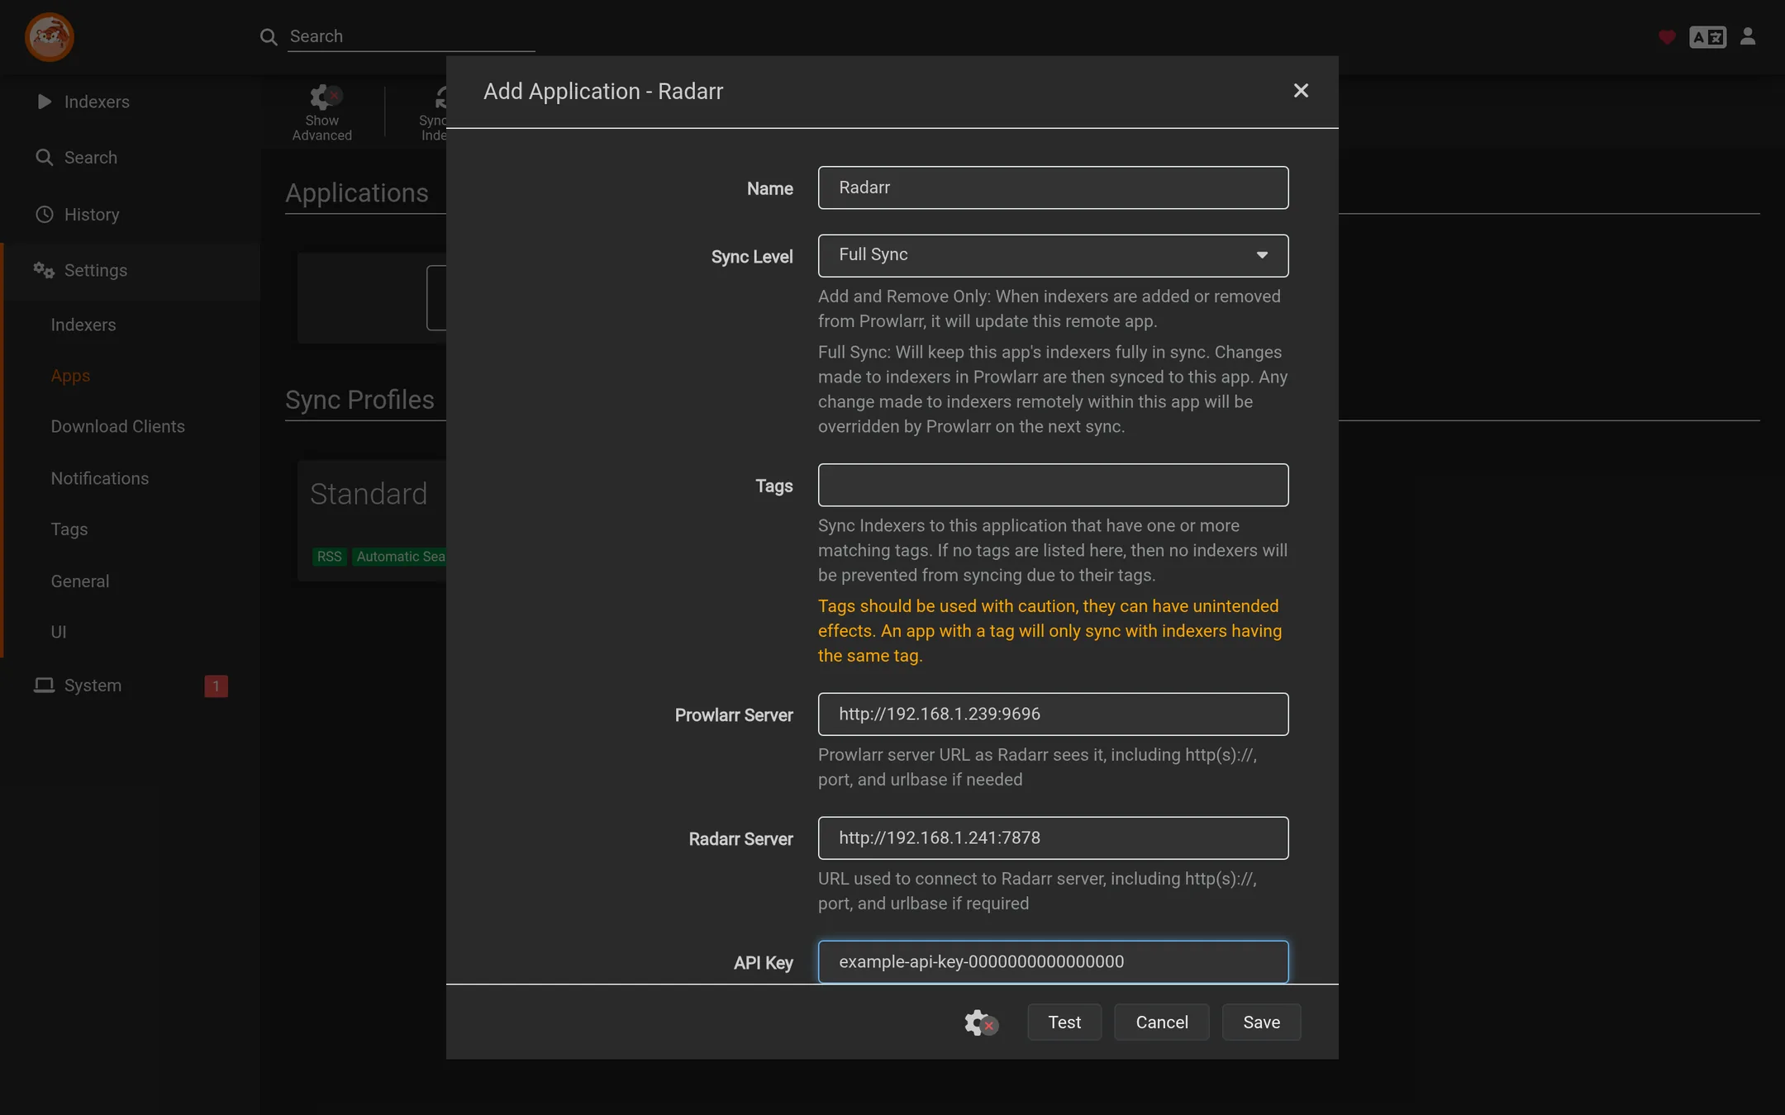Image resolution: width=1785 pixels, height=1115 pixels.
Task: Click the Tags input field
Action: pos(1053,485)
